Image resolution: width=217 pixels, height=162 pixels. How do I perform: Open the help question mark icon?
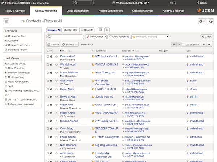pyautogui.click(x=211, y=21)
